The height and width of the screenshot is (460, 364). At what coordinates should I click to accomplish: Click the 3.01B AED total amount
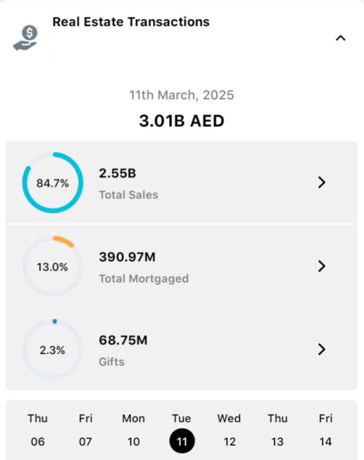click(x=181, y=121)
